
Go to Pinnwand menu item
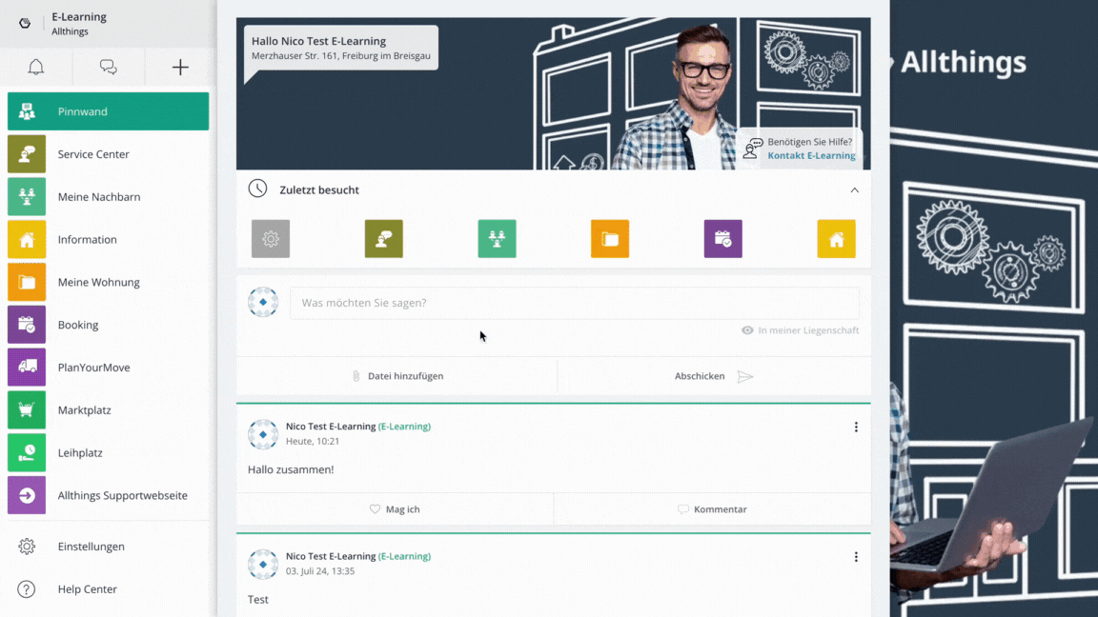(108, 111)
